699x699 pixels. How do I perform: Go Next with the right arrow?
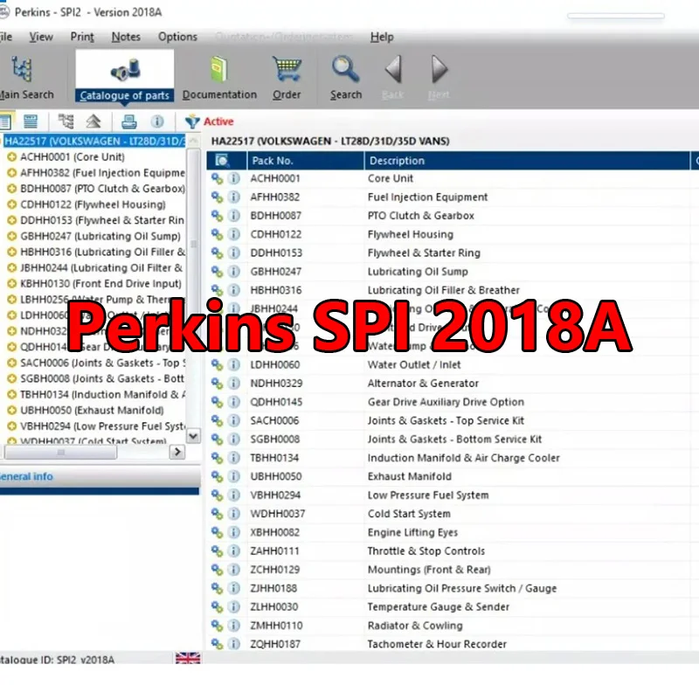[x=439, y=77]
